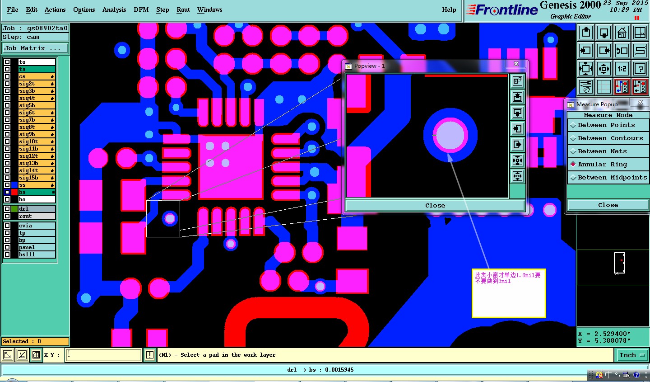Screen dimensions: 650x382
Task: Select Between Nets measure mode
Action: coord(608,151)
